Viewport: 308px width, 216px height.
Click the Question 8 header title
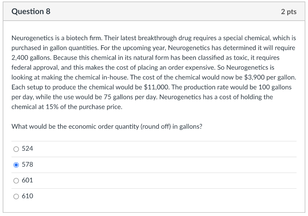[31, 11]
